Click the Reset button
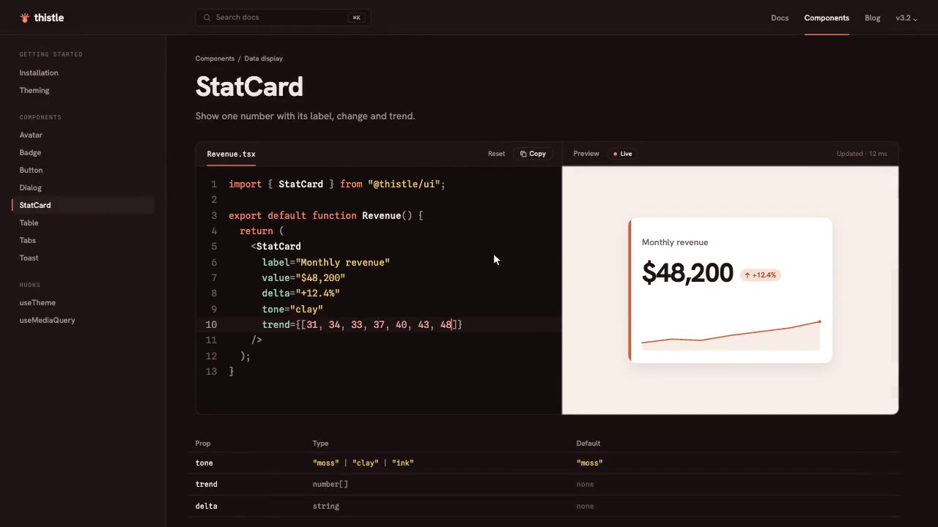Screen dimensions: 938x527 pos(496,154)
